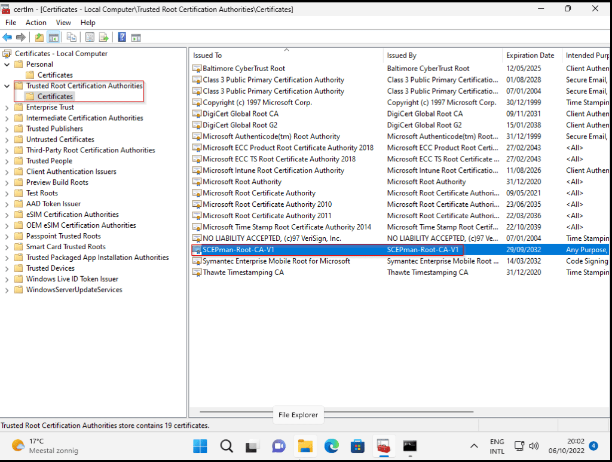Open Help using the blue question mark icon
Viewport: 612px width, 462px height.
coord(122,37)
